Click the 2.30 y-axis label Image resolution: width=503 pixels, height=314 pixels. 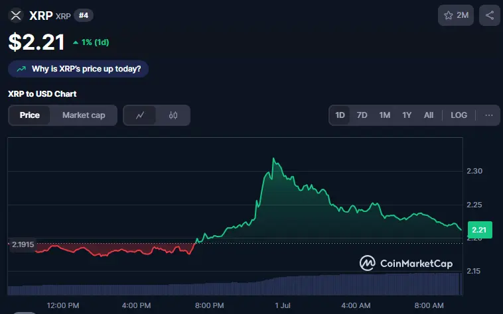[474, 171]
